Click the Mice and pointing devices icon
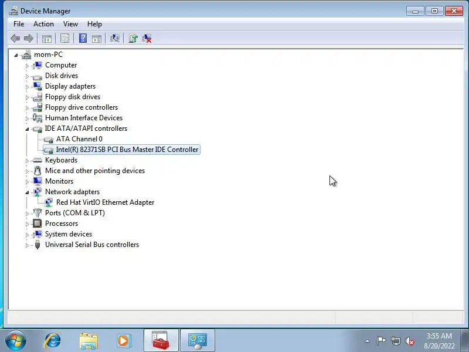The height and width of the screenshot is (352, 469). (38, 171)
